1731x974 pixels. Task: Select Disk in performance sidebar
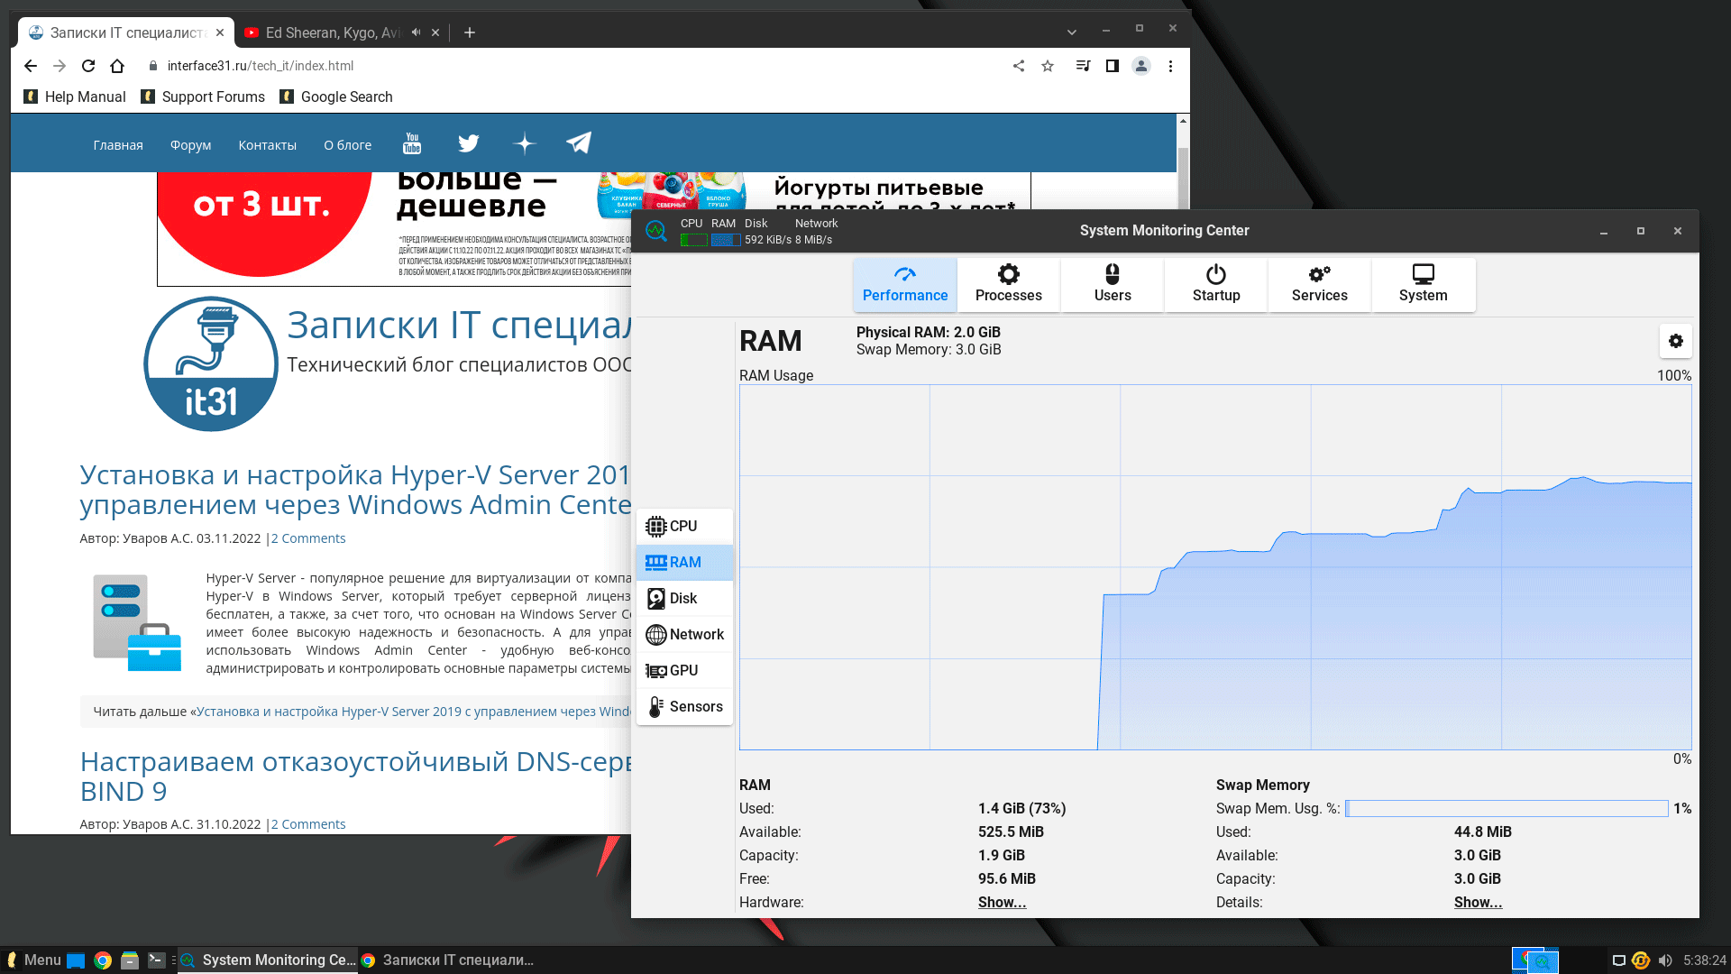(x=684, y=598)
